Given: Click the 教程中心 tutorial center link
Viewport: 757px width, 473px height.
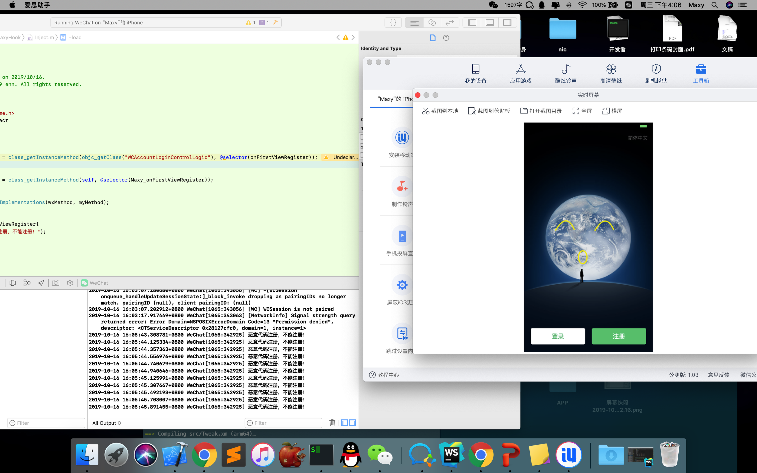Looking at the screenshot, I should (x=384, y=375).
